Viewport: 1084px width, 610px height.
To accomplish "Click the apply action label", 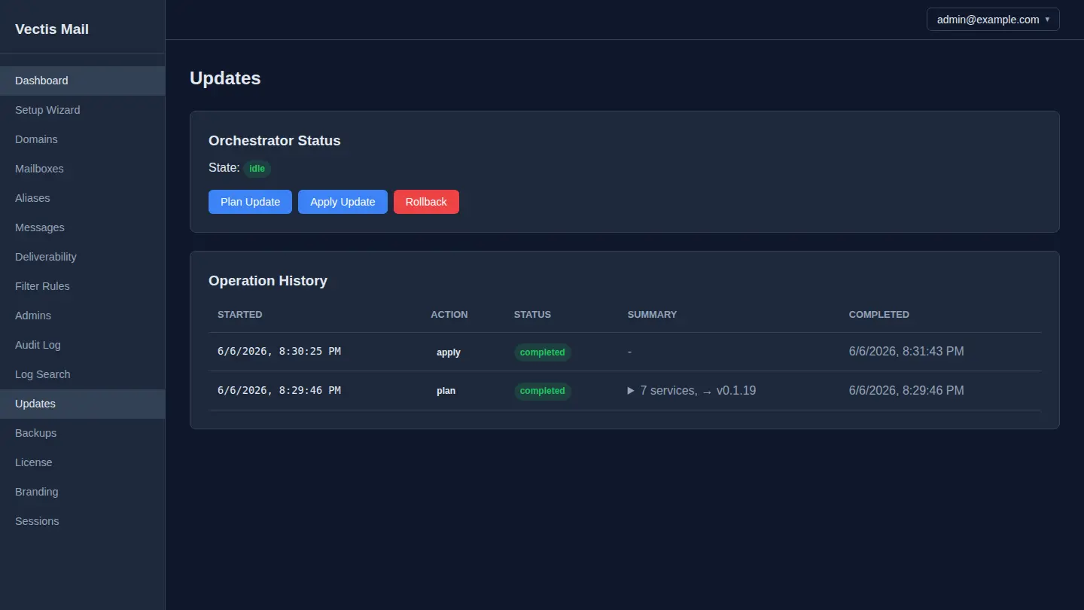I will 449,352.
